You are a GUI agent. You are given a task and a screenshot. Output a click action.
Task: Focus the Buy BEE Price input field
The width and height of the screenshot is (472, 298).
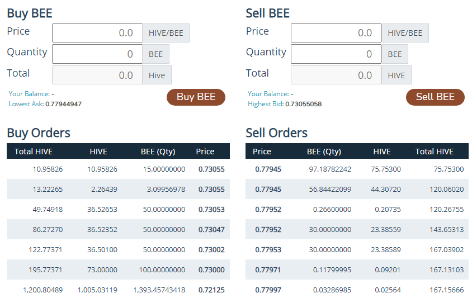click(97, 33)
